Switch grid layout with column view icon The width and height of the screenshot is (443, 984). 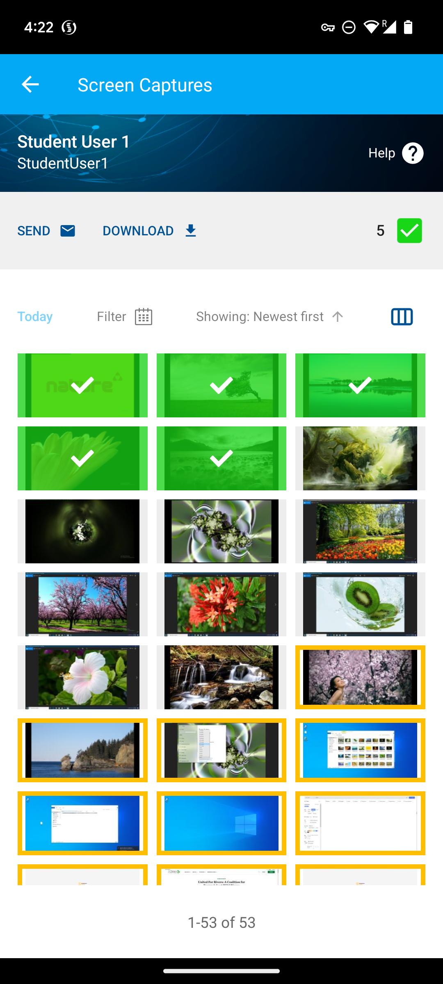[x=402, y=317]
